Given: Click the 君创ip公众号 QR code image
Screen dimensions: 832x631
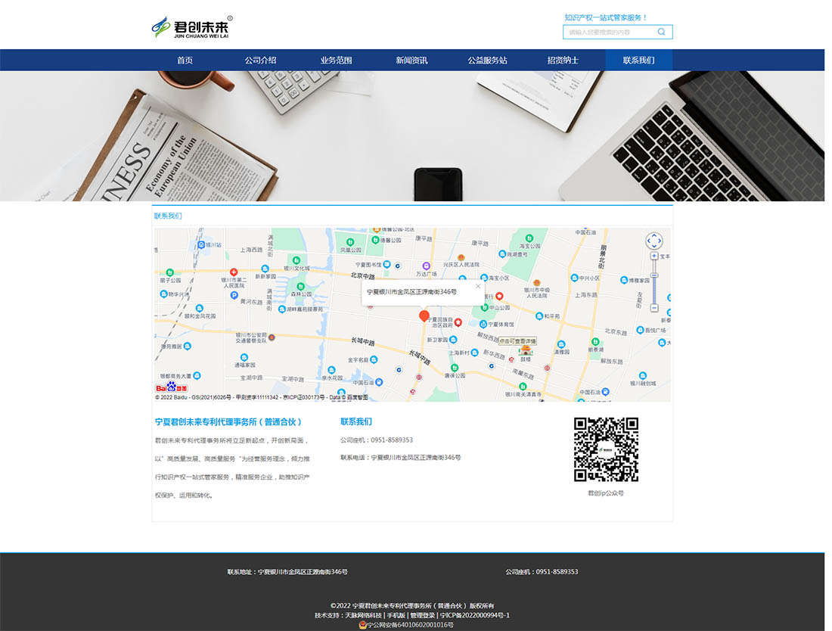Looking at the screenshot, I should click(x=606, y=449).
